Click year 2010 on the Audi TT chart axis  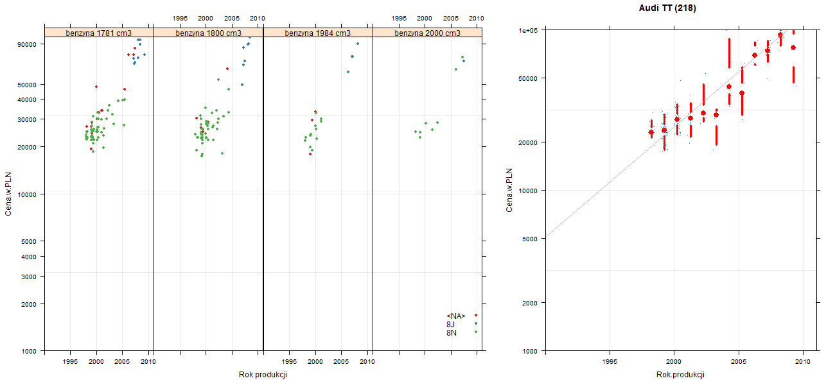pyautogui.click(x=803, y=363)
